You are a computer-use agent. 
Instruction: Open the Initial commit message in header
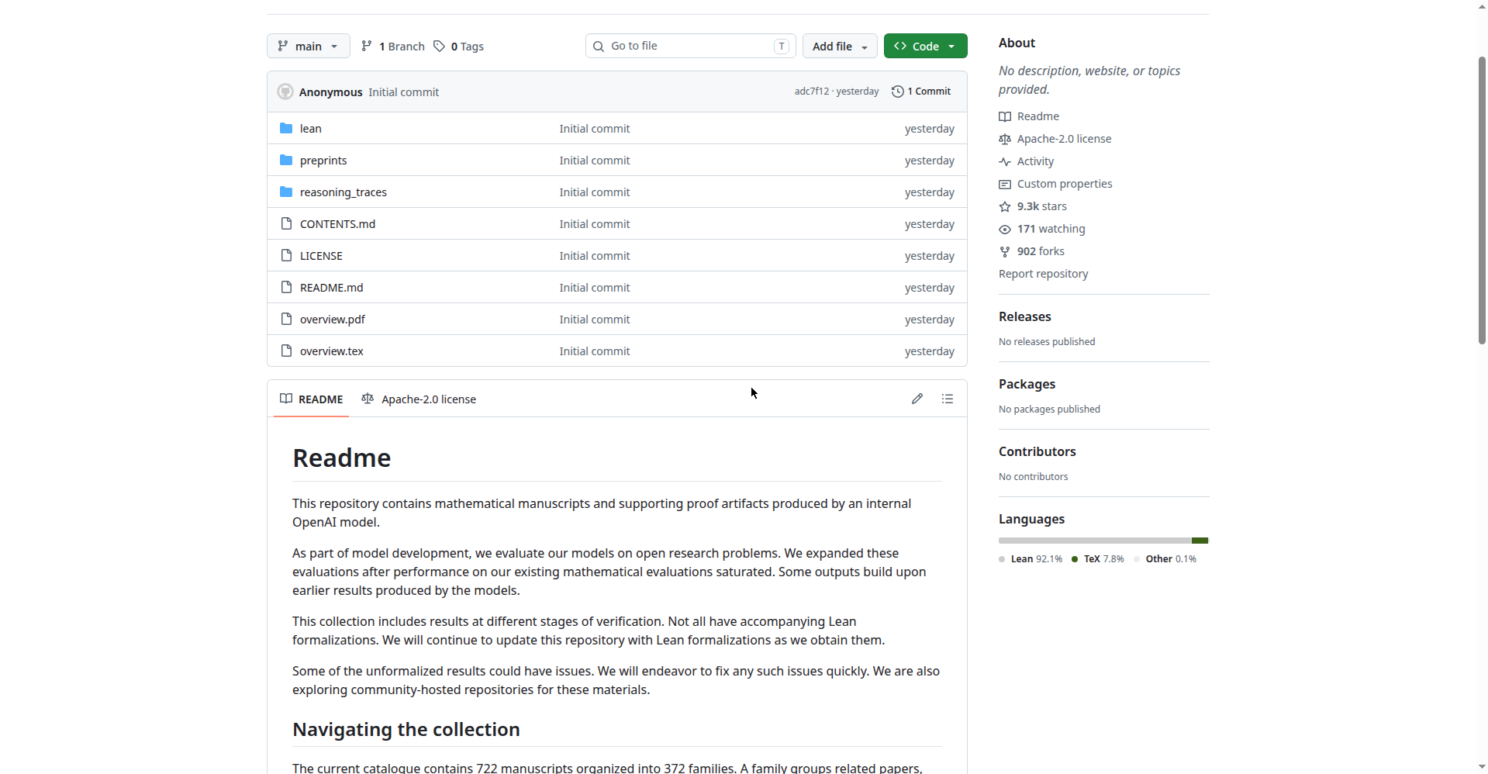[x=403, y=92]
